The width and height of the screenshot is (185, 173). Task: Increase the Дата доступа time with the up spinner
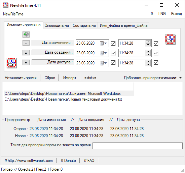pyautogui.click(x=148, y=61)
